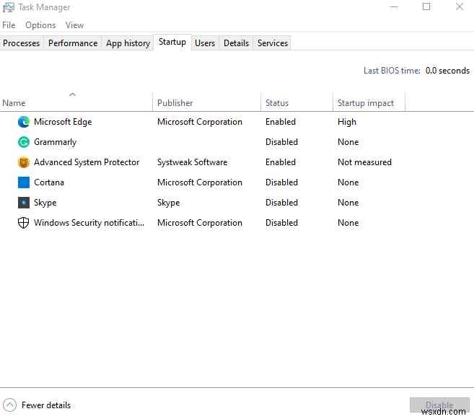Open the View menu
474x419 pixels.
74,25
